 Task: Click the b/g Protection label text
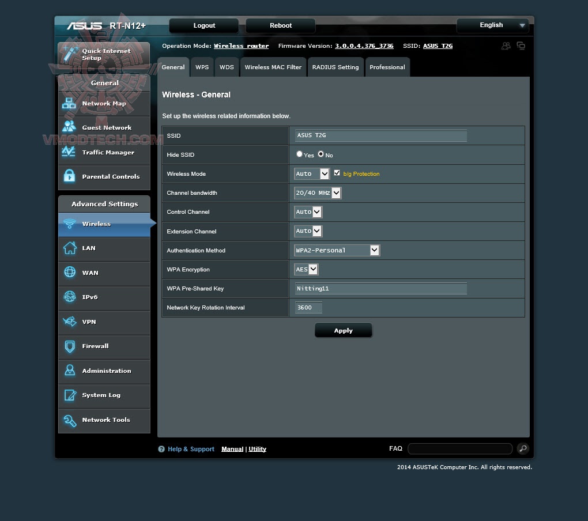[361, 174]
